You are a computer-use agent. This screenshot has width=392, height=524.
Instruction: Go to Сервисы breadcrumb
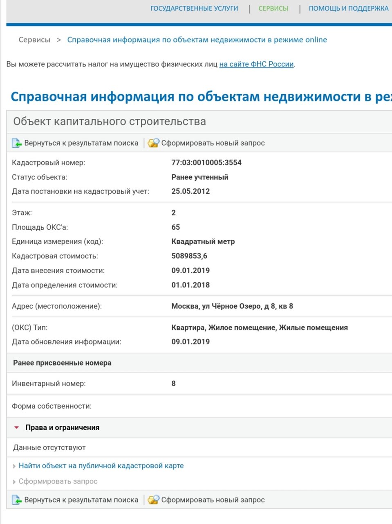[35, 40]
